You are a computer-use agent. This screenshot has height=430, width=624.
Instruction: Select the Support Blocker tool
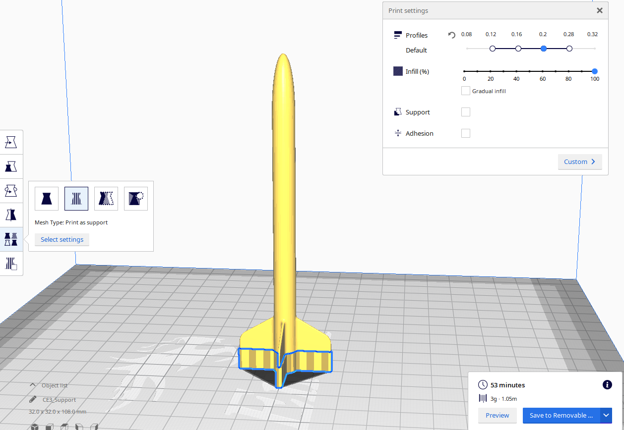pyautogui.click(x=11, y=263)
